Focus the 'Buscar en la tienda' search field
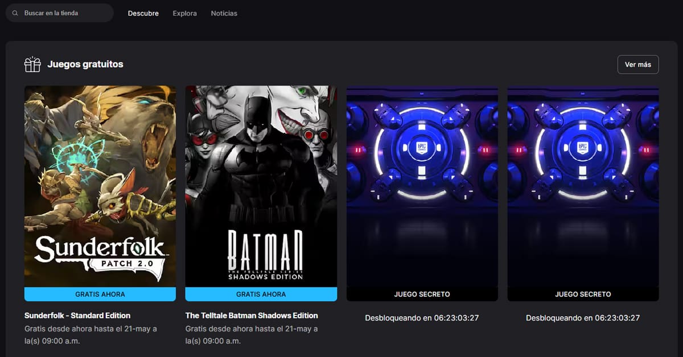Viewport: 683px width, 357px height. 60,13
